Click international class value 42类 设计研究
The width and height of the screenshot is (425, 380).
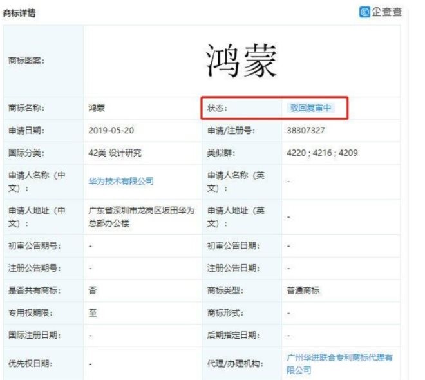115,153
